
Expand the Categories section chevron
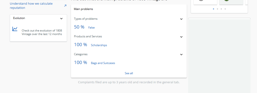[x=181, y=55]
